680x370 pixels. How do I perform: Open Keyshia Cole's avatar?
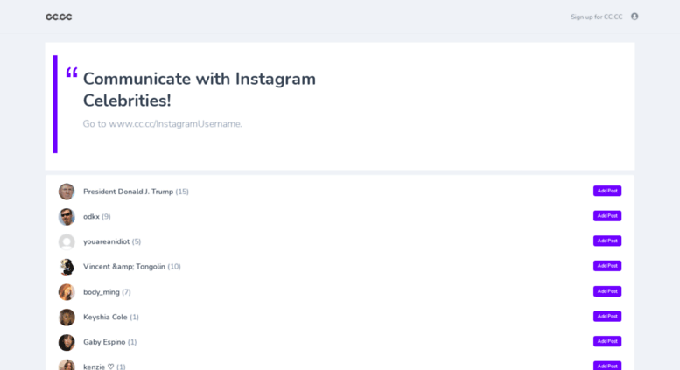[67, 318]
